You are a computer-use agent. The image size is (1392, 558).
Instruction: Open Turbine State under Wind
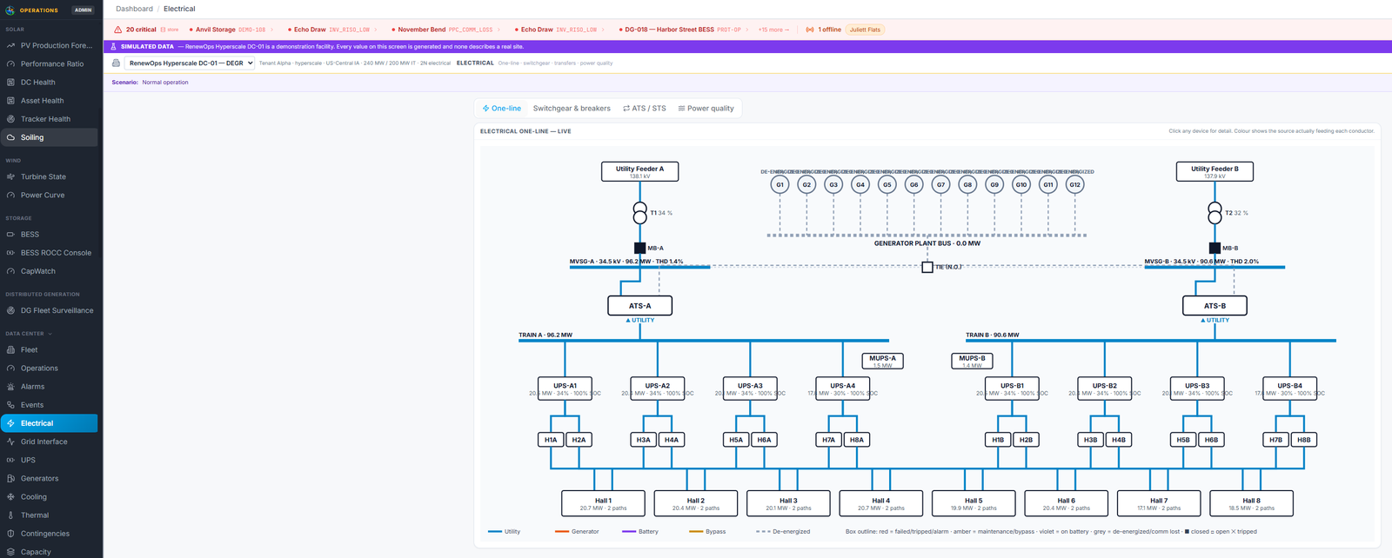(x=50, y=176)
